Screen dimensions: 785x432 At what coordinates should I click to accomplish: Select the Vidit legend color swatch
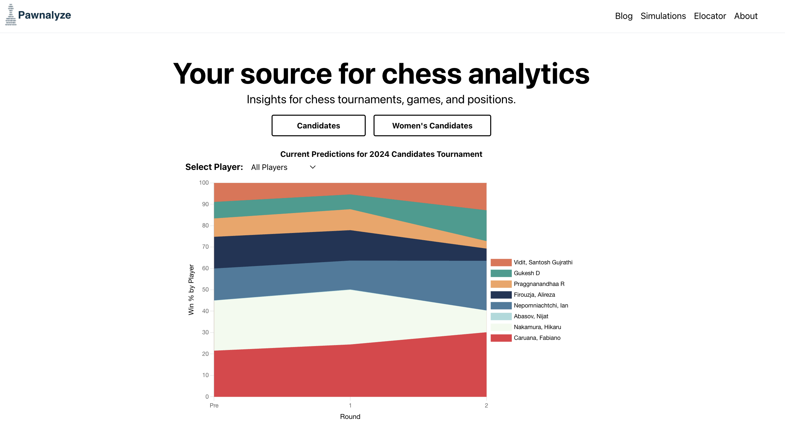point(501,262)
